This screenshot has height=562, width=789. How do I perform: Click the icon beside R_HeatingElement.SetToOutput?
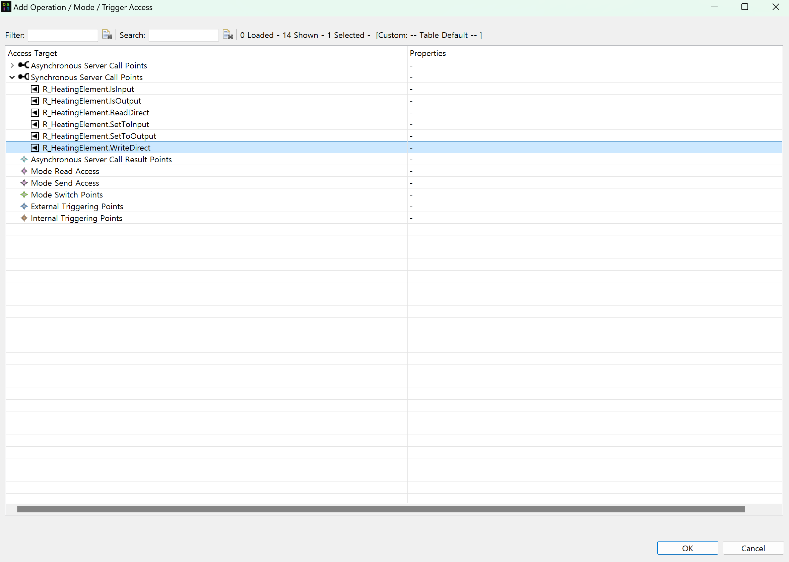[x=35, y=136]
